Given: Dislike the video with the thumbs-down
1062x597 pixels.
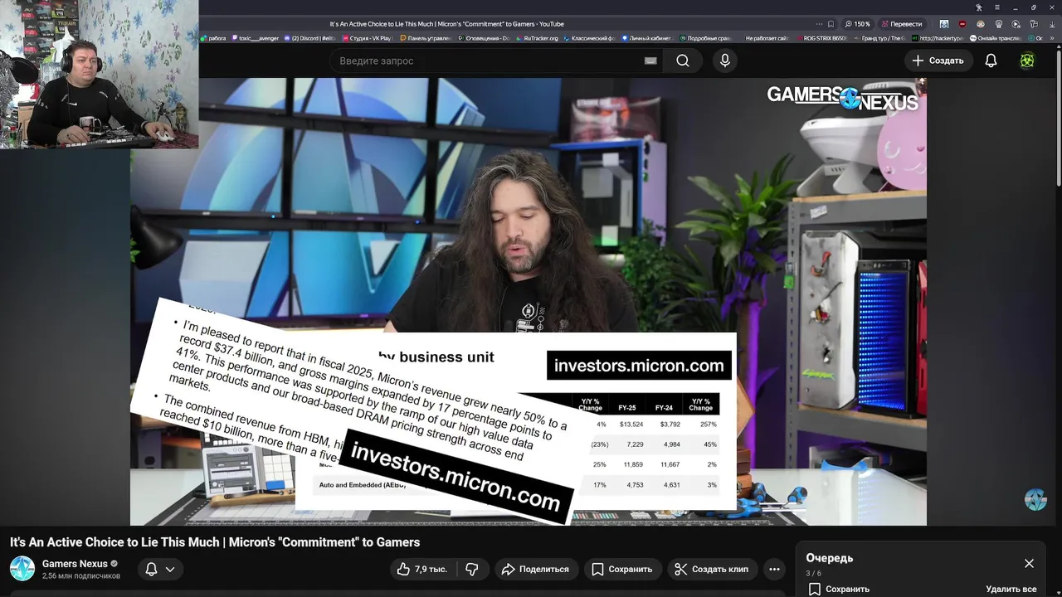Looking at the screenshot, I should [x=472, y=569].
